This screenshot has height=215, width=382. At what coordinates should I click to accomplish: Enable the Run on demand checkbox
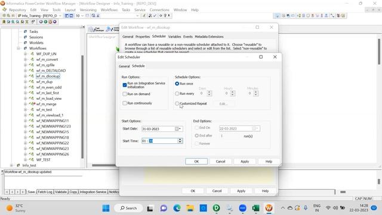click(125, 94)
